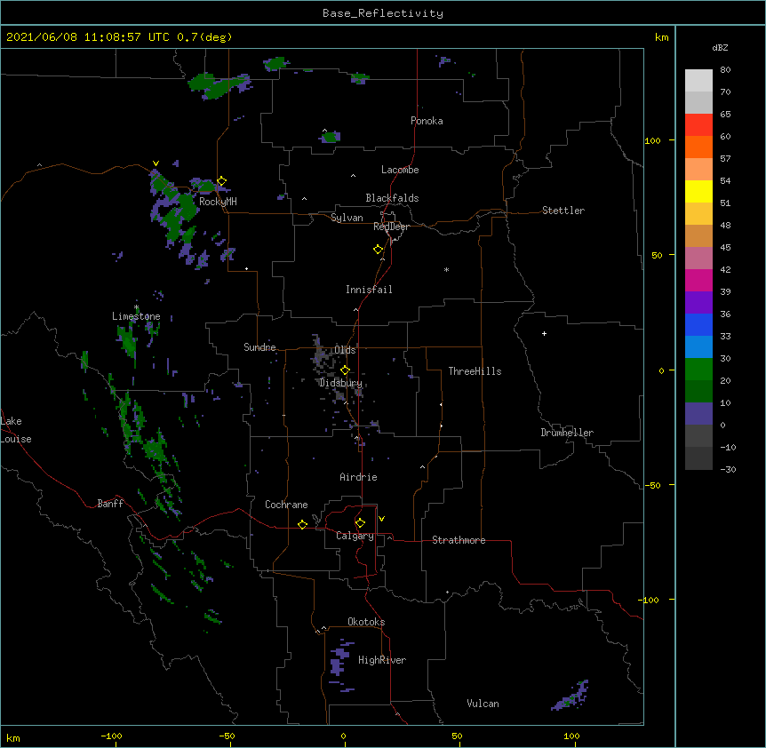
Task: Click the yellow diamond marker south of RedDeer
Action: point(378,250)
